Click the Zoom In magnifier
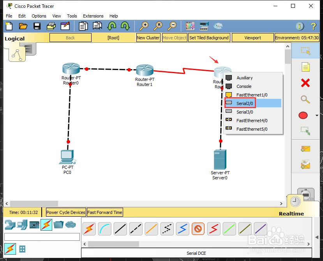 [144, 26]
